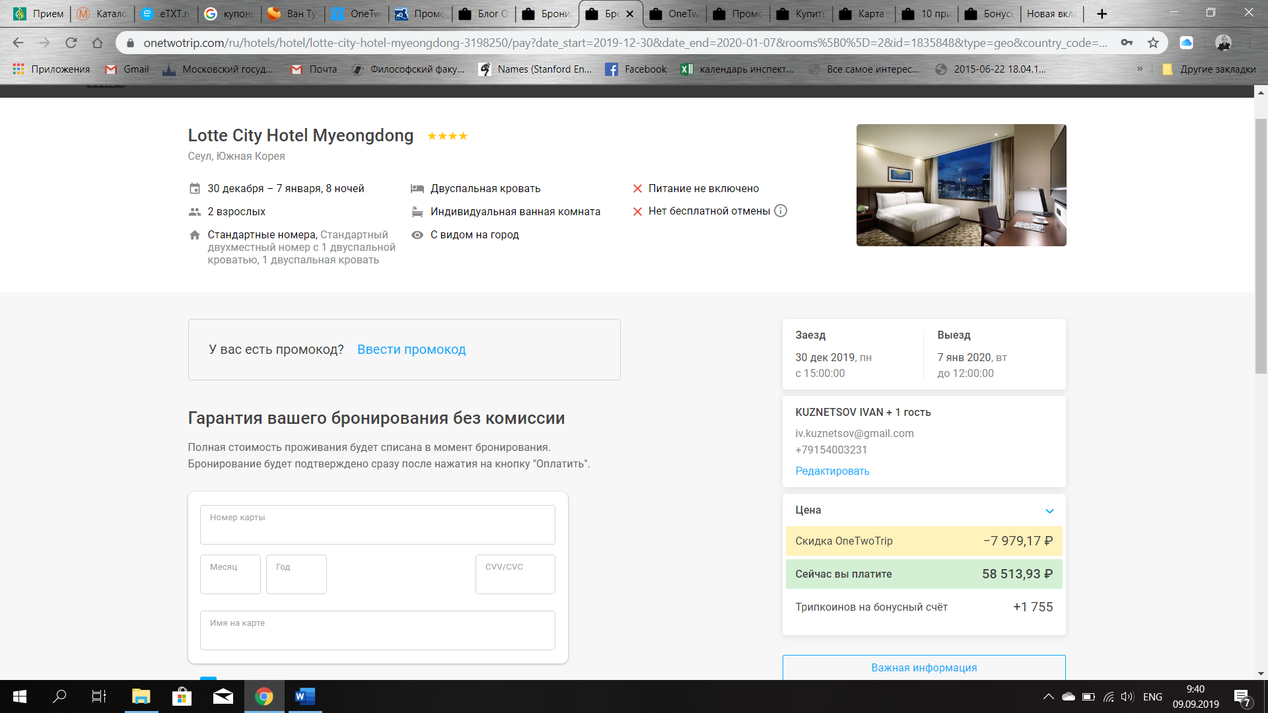
Task: Collapse the Цена section chevron
Action: tap(1049, 511)
